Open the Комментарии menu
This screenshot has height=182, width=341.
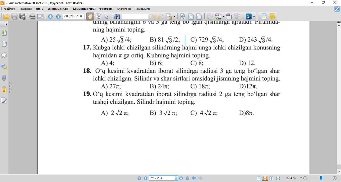(x=84, y=9)
